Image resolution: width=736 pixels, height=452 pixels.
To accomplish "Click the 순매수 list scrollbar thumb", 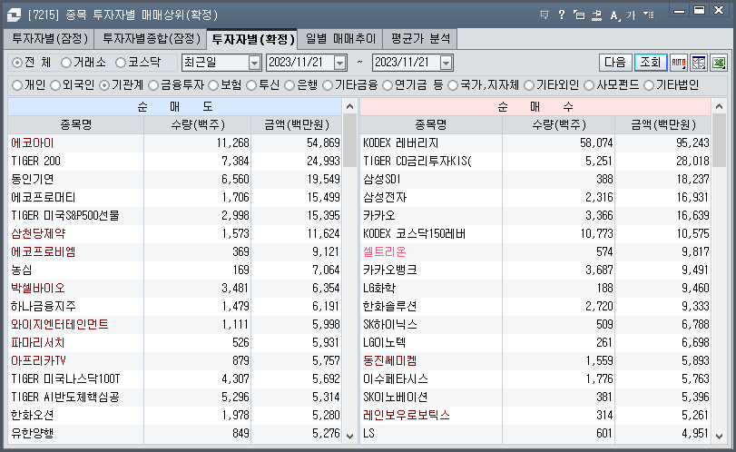I will (x=719, y=141).
